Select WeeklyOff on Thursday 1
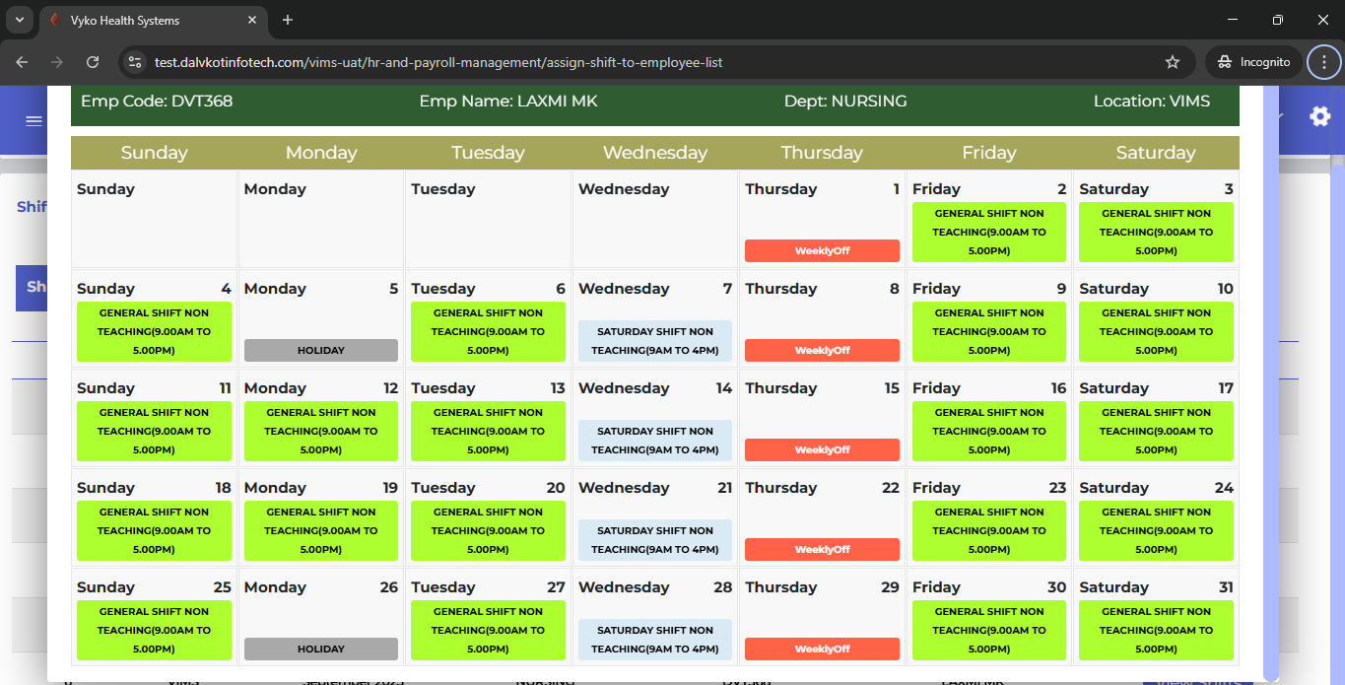This screenshot has height=685, width=1345. 822,251
